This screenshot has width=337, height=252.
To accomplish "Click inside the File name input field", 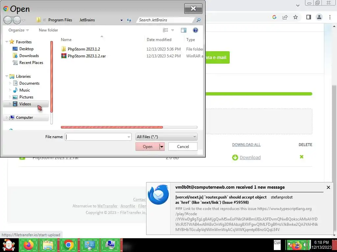I will click(x=96, y=137).
